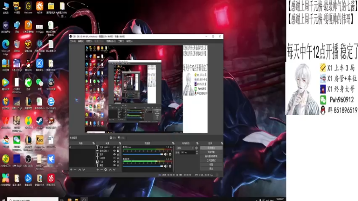358x201 pixels.
Task: Toggle visibility eye for 音乐 source
Action: 115,155
